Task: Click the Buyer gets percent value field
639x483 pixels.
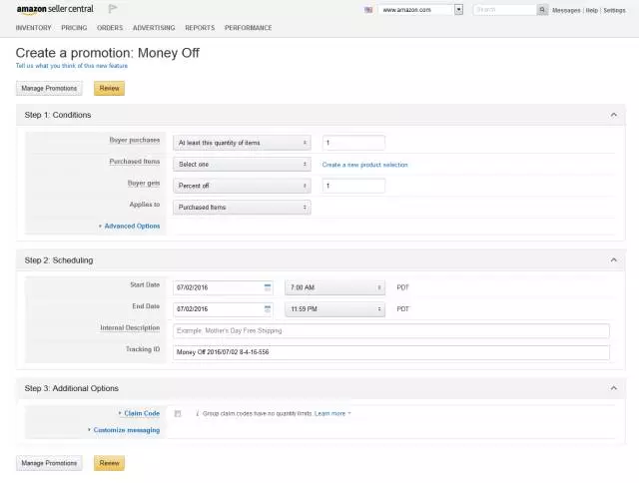Action: (353, 186)
